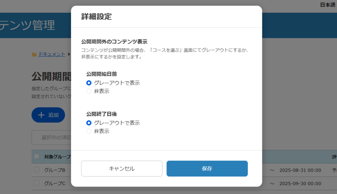
Task: Select 非表示 under 公開開始日前
Action: (89, 91)
